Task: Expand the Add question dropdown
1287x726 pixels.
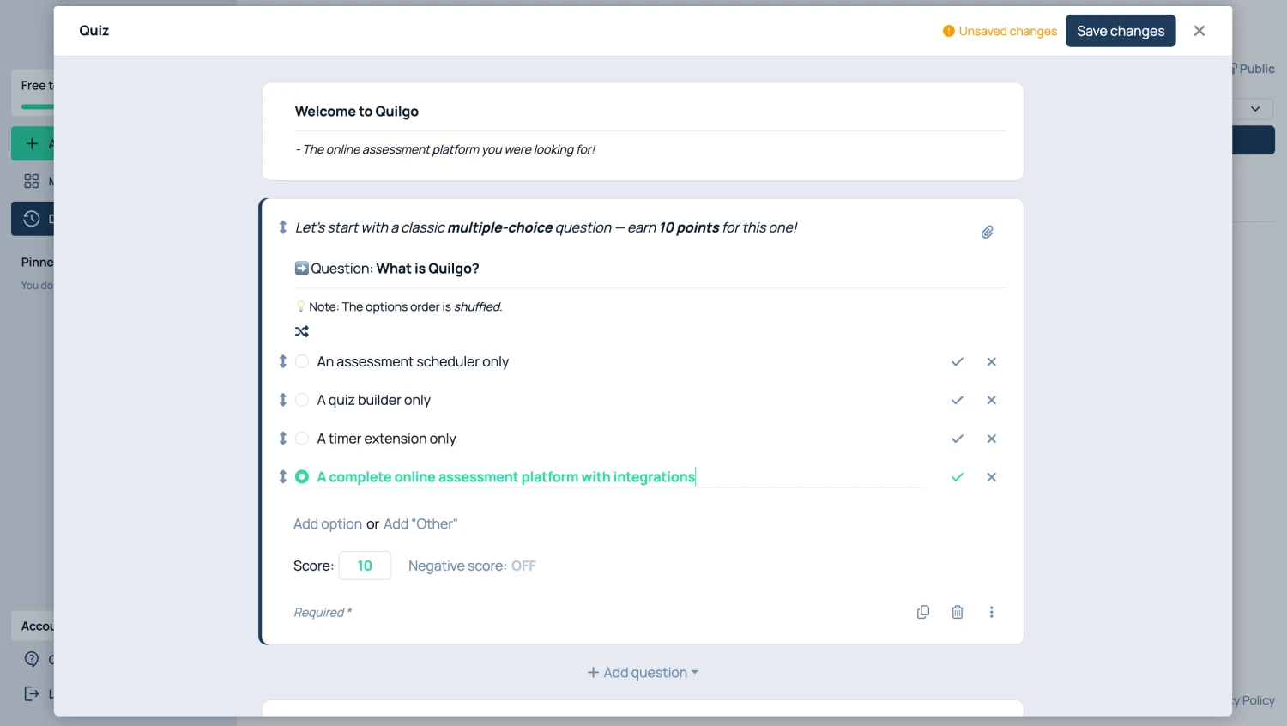Action: click(643, 673)
